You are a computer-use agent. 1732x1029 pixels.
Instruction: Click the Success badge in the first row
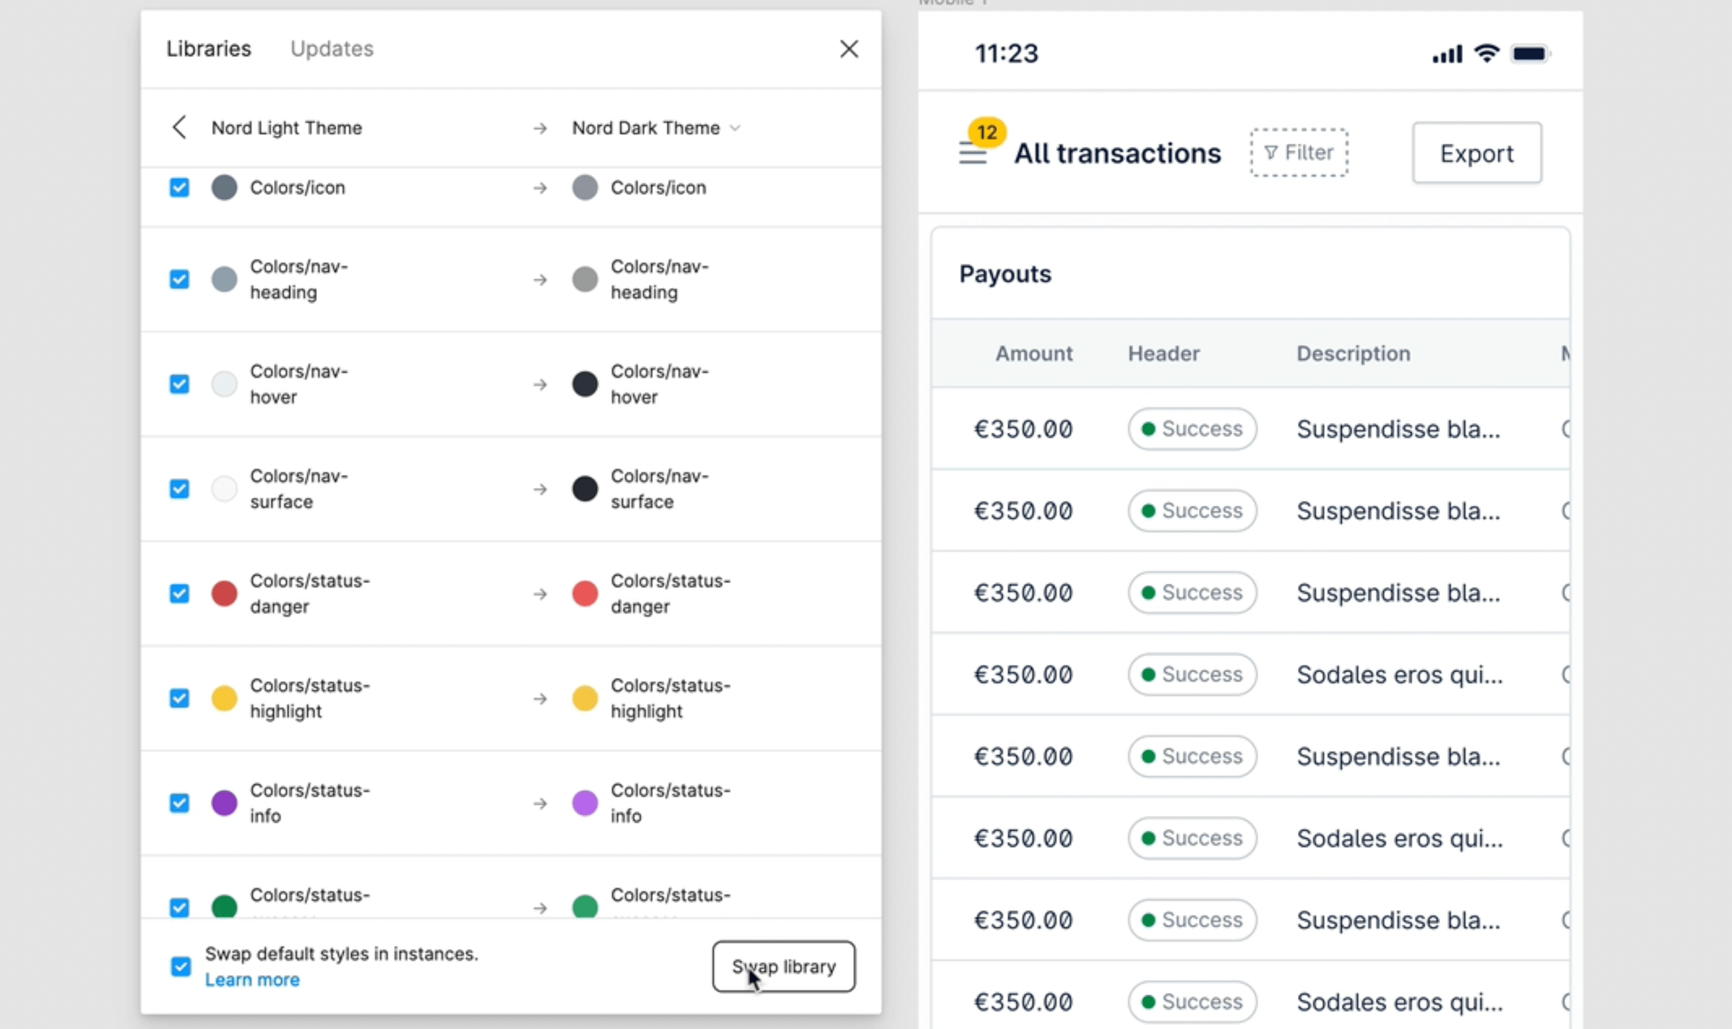pyautogui.click(x=1192, y=429)
